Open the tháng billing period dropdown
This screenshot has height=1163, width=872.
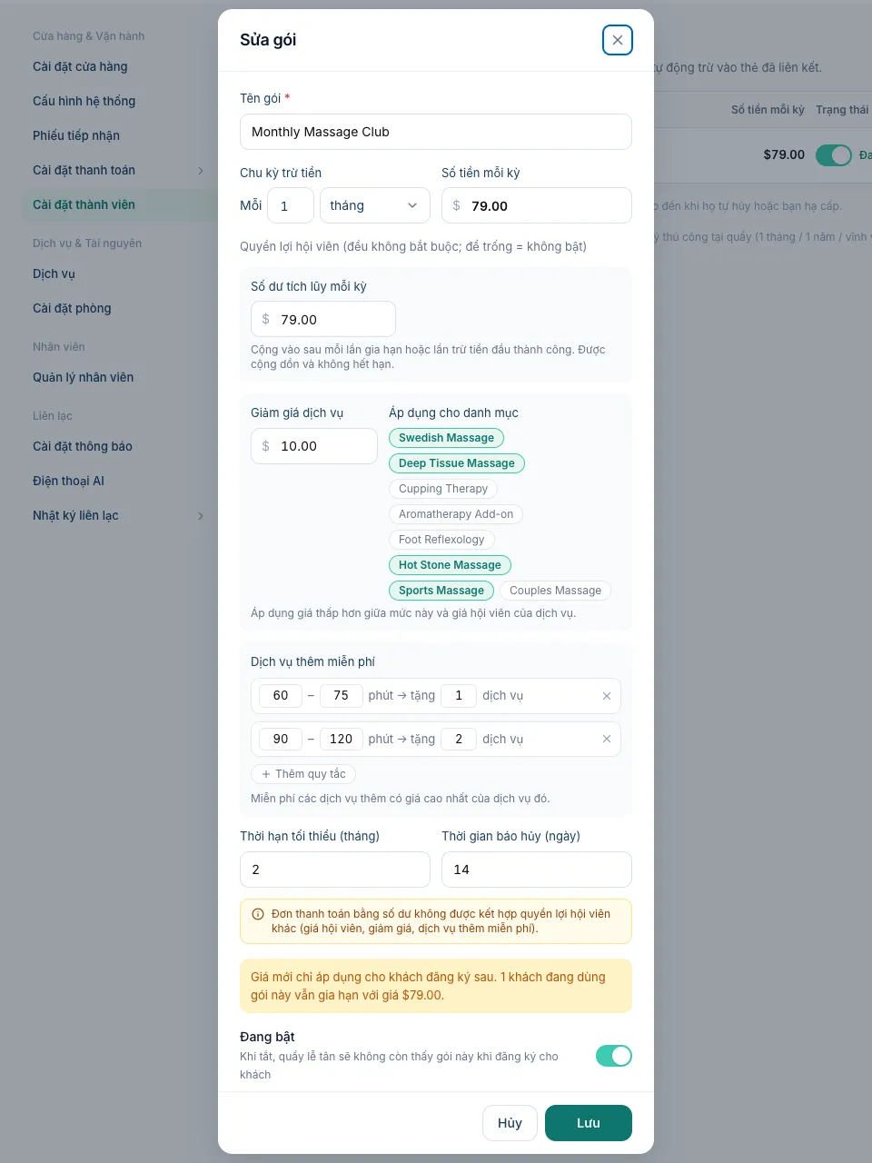tap(375, 205)
